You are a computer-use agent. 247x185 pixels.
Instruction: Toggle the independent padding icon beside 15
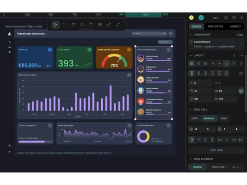(241, 91)
